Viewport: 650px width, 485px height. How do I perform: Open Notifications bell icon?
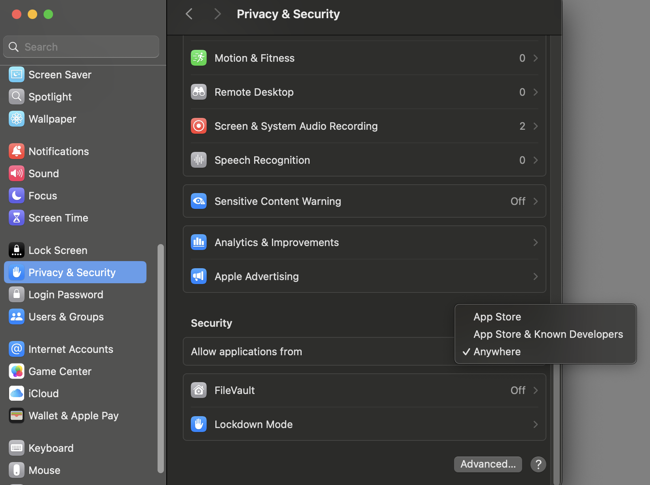coord(17,151)
